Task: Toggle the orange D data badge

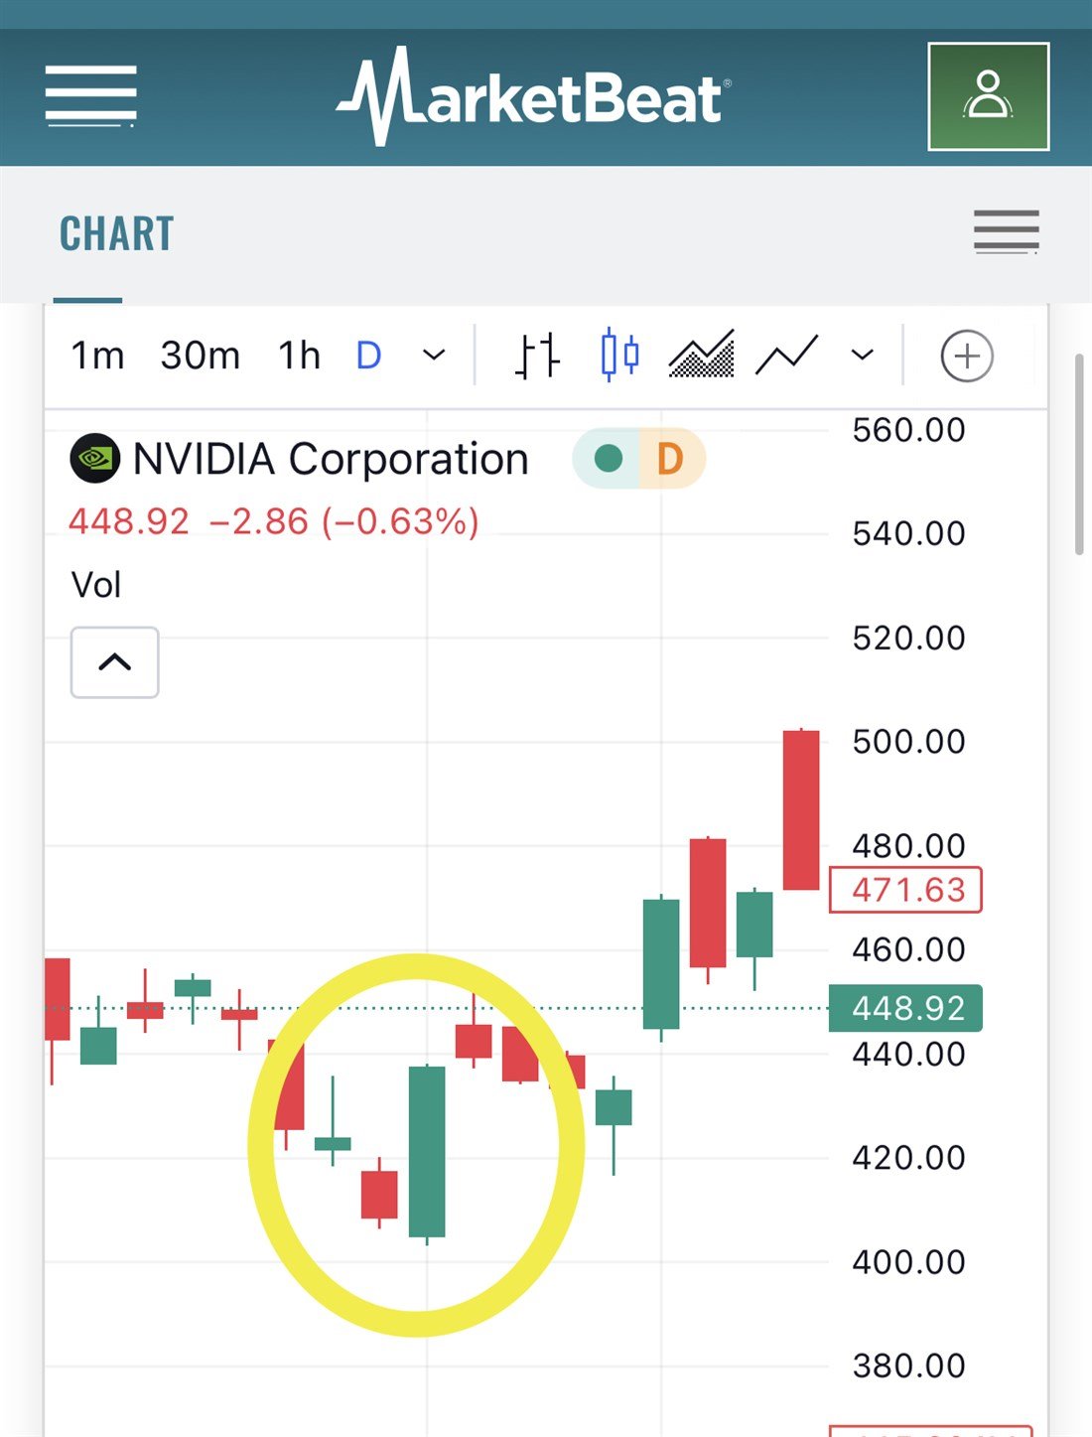Action: pos(670,459)
